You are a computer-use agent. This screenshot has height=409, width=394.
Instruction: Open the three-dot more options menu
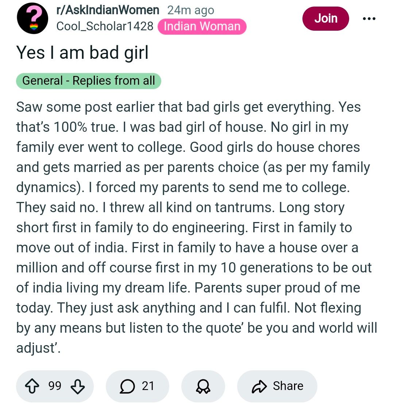click(369, 19)
